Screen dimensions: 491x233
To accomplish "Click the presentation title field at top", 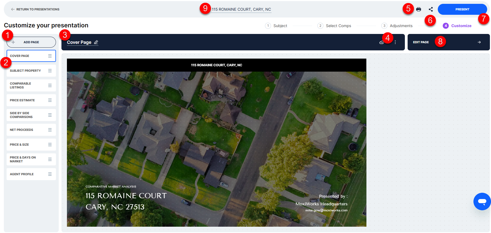I will (241, 9).
